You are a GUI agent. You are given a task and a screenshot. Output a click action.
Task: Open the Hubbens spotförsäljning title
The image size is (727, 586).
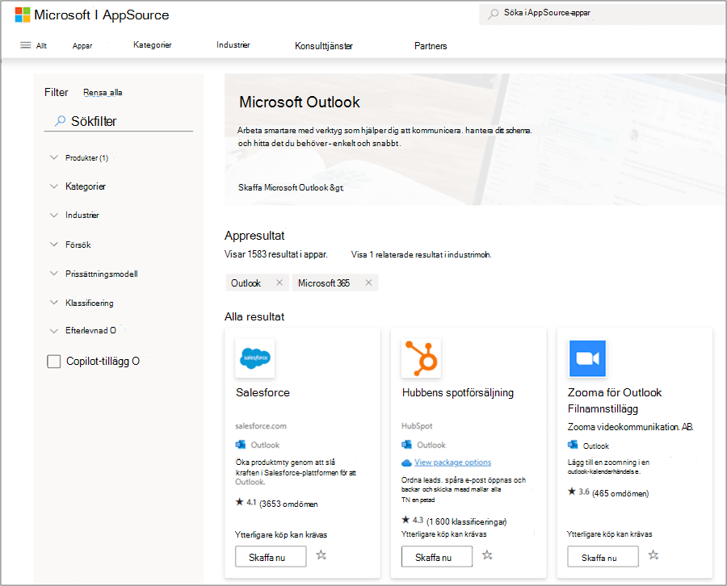[458, 393]
